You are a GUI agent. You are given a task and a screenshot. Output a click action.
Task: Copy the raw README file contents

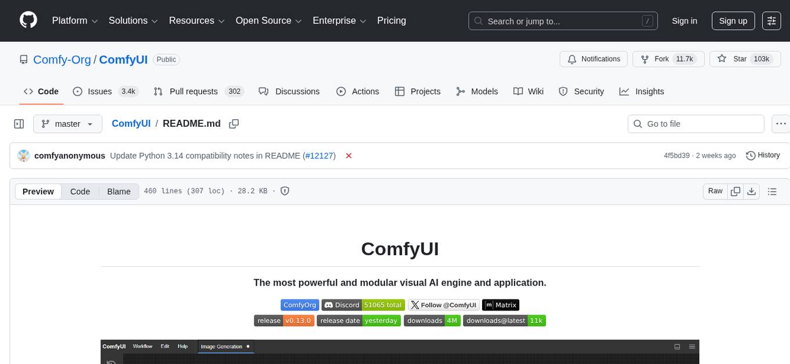(x=735, y=191)
